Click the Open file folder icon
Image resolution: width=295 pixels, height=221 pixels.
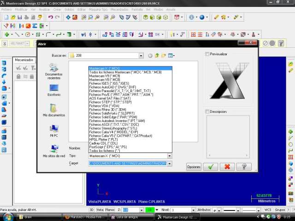[x=13, y=17]
